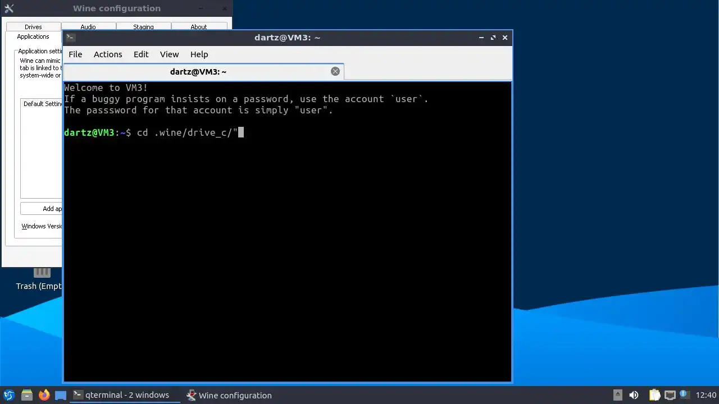Open the network connection tray icon
This screenshot has height=404, width=719.
(670, 395)
